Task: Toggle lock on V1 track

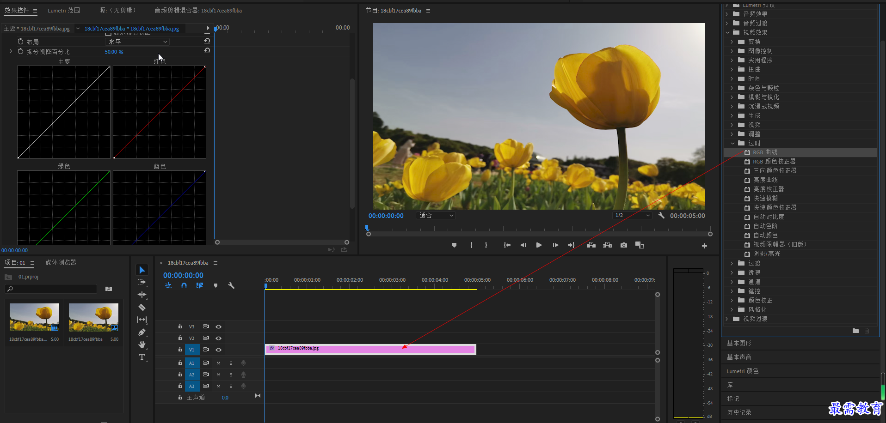Action: [x=180, y=350]
